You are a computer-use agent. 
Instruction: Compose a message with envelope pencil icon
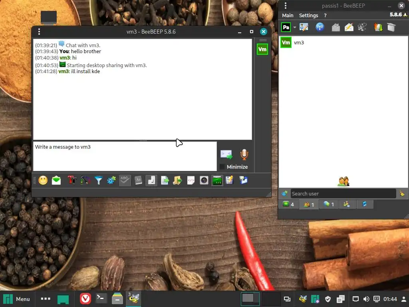349,27
